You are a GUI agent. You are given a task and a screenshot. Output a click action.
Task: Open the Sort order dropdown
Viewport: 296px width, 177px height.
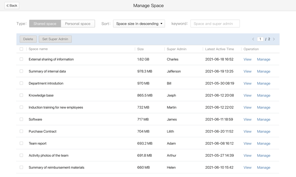tap(139, 24)
